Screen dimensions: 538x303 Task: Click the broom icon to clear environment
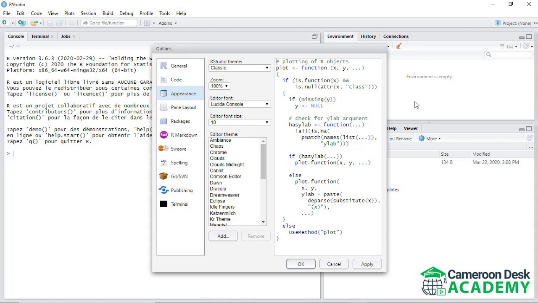pyautogui.click(x=398, y=46)
